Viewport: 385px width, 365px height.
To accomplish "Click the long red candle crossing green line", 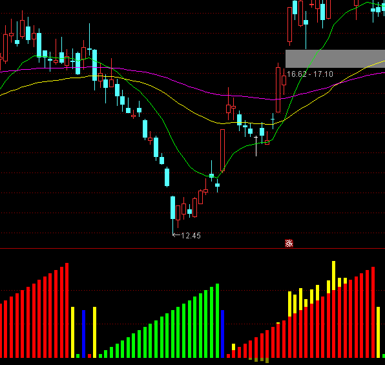I will 222,150.
